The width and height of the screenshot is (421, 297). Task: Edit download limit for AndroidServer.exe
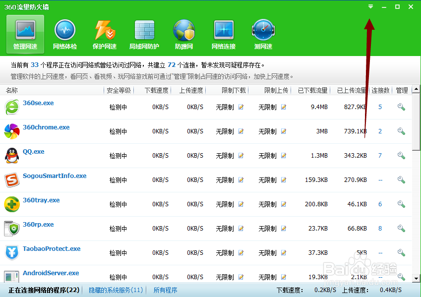coord(241,277)
